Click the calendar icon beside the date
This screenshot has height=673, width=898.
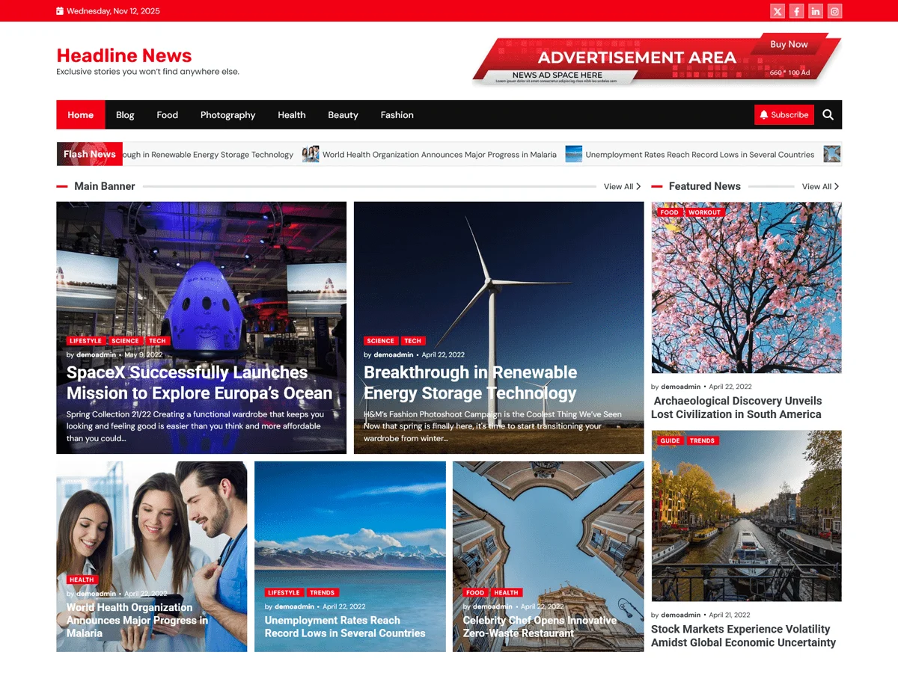click(x=60, y=11)
